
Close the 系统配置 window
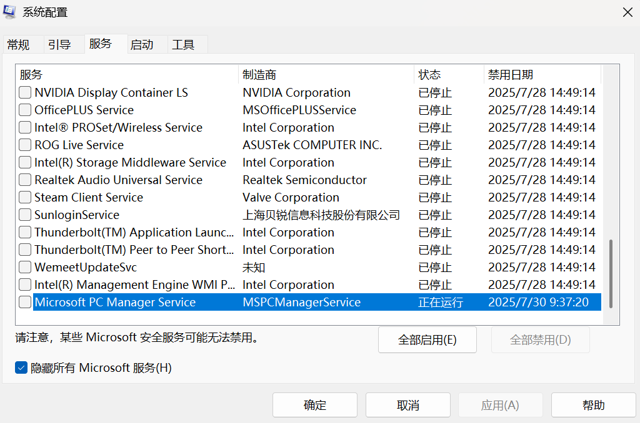coord(627,12)
